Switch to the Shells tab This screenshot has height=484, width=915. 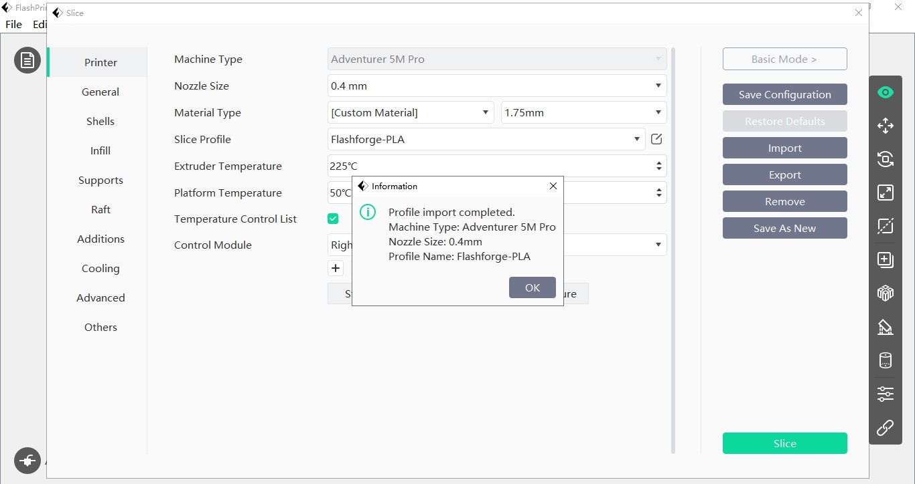pyautogui.click(x=100, y=121)
